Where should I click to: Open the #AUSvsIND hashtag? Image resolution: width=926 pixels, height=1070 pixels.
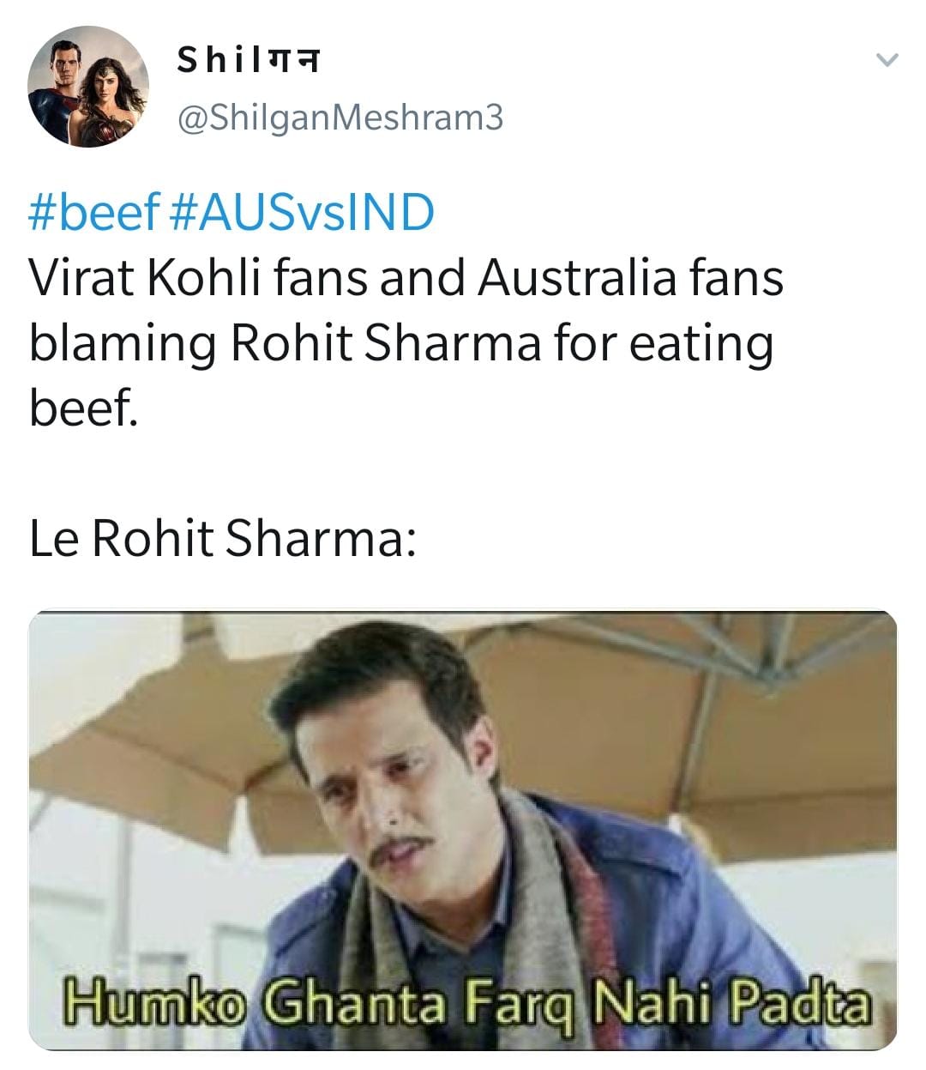(304, 213)
